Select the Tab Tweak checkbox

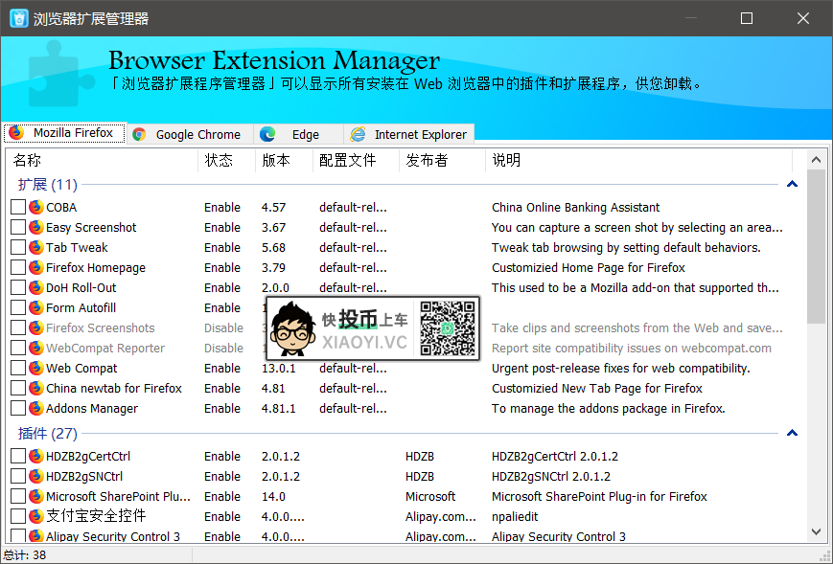pos(18,247)
